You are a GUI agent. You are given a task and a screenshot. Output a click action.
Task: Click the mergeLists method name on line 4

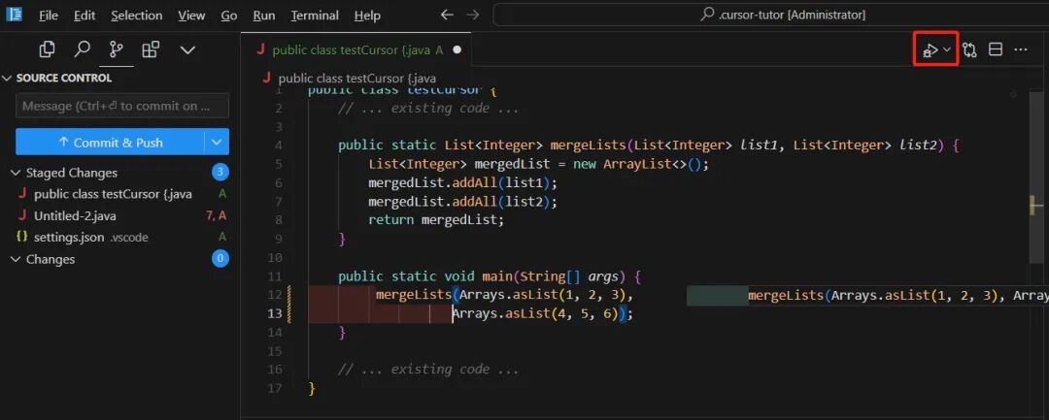click(589, 145)
